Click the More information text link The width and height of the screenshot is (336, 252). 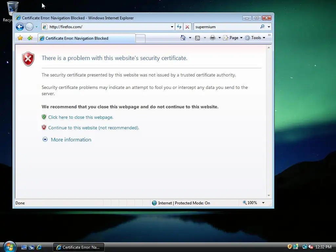(x=71, y=140)
